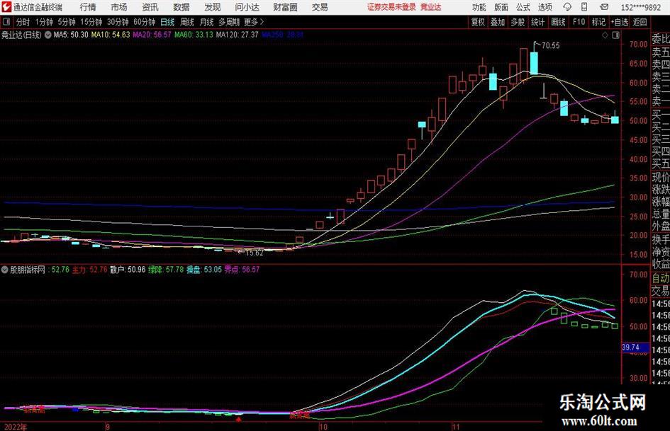Image resolution: width=670 pixels, height=431 pixels.
Task: Click the 竞业达(日线) chart title
Action: coord(21,35)
